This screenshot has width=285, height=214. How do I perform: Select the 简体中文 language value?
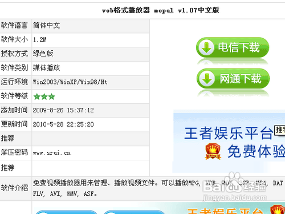46,25
